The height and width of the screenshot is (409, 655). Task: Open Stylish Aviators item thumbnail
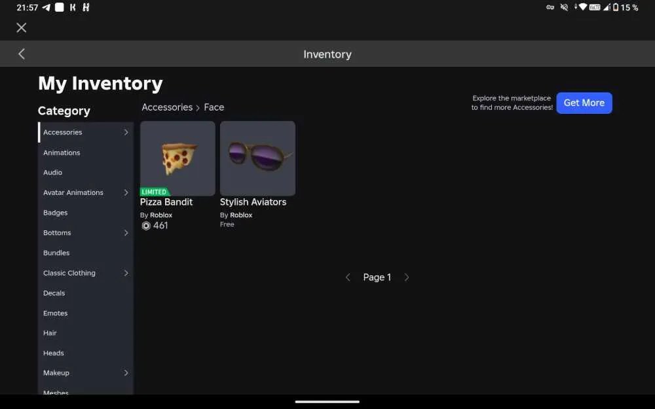257,158
